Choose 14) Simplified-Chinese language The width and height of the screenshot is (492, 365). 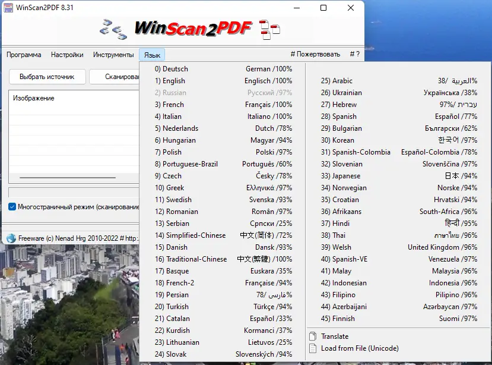click(223, 235)
